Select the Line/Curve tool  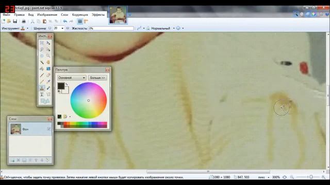(48, 95)
